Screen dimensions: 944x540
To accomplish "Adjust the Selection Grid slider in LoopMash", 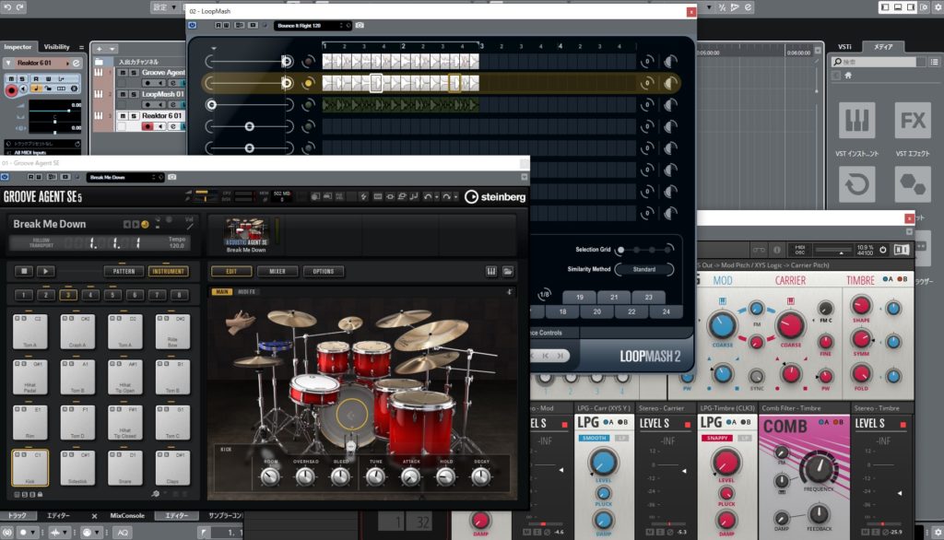I will pos(644,249).
